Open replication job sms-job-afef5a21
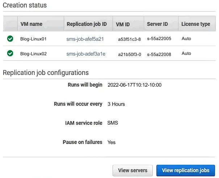 tap(85, 39)
